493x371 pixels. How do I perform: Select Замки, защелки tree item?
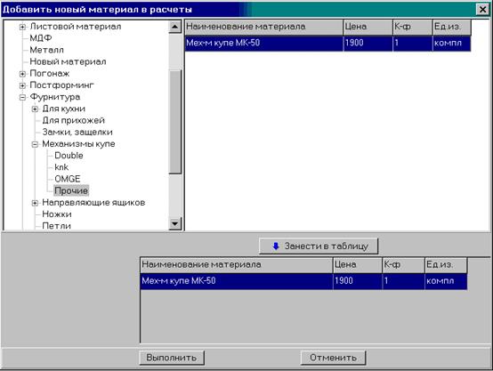77,132
